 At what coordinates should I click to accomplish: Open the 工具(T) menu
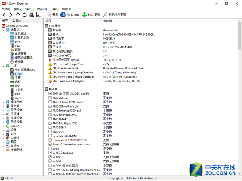click(54, 9)
